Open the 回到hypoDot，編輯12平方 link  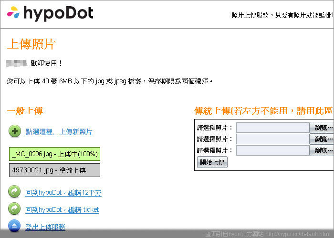click(x=63, y=192)
